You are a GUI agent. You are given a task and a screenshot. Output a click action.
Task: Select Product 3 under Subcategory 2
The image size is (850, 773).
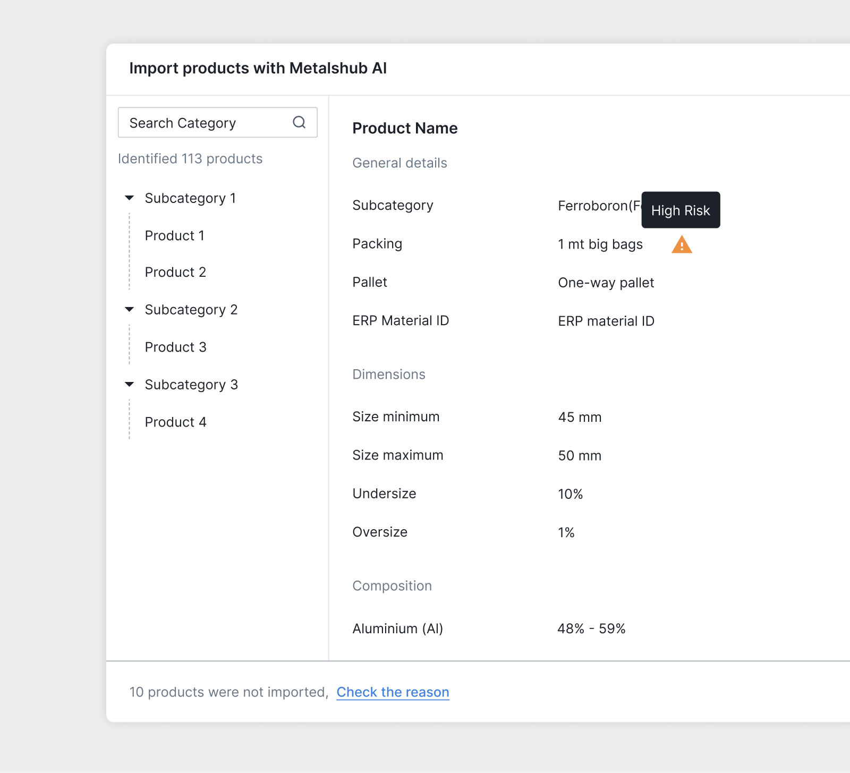175,347
